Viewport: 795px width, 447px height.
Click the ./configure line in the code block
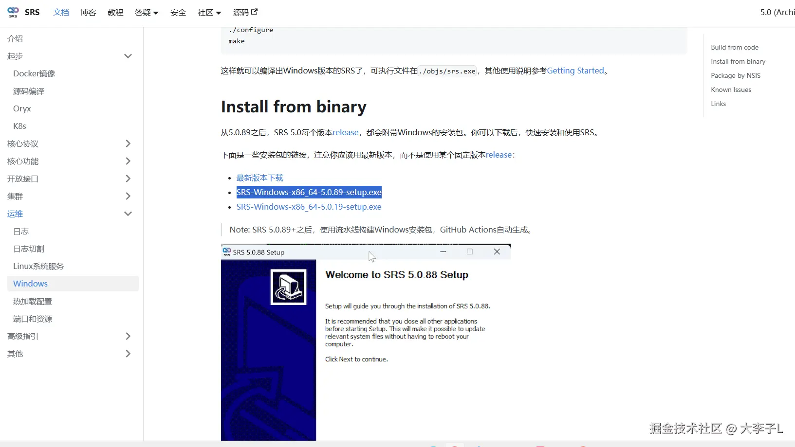click(251, 30)
